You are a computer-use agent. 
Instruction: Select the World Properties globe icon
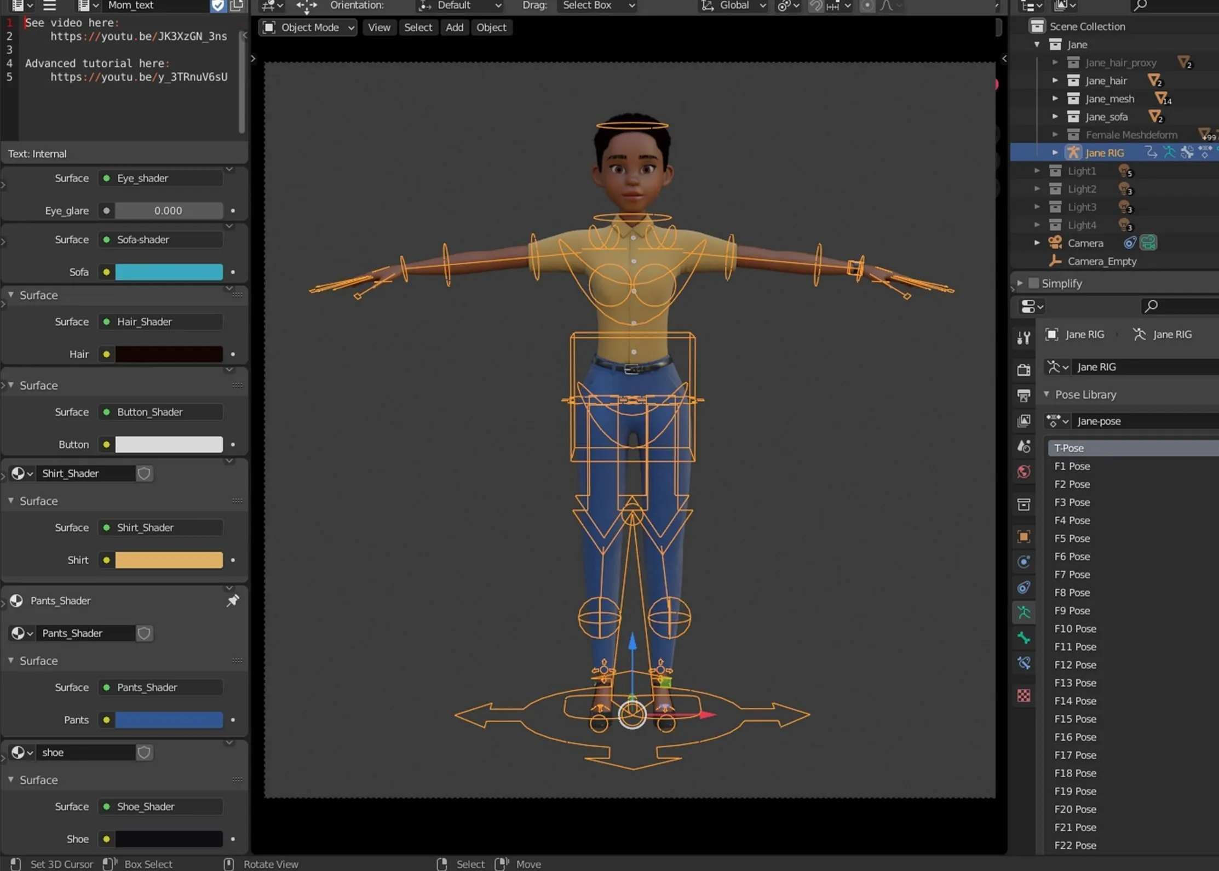1024,471
